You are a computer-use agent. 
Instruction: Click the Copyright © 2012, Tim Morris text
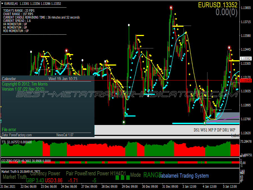click(25, 84)
